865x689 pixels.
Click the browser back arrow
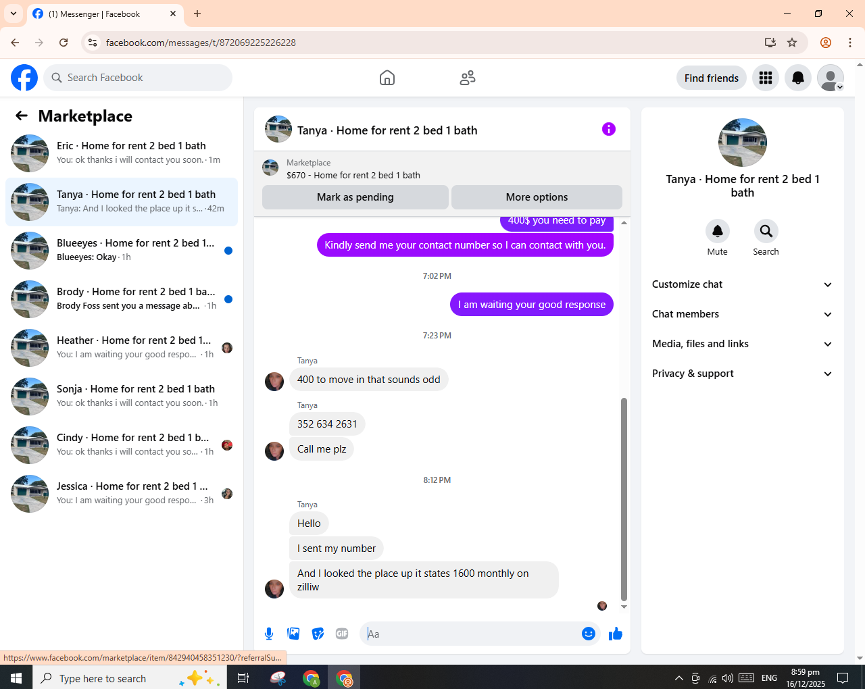15,43
